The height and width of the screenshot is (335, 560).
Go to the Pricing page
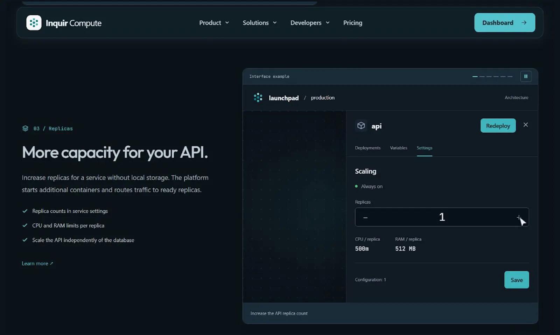352,23
